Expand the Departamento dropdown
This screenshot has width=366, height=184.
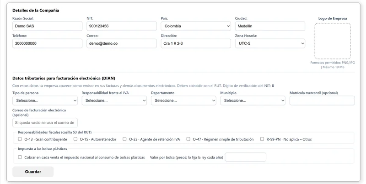183,100
